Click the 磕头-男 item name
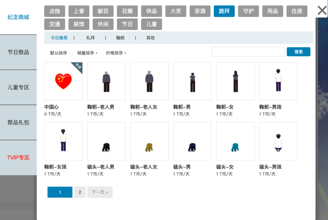The width and height of the screenshot is (328, 220). click(182, 167)
